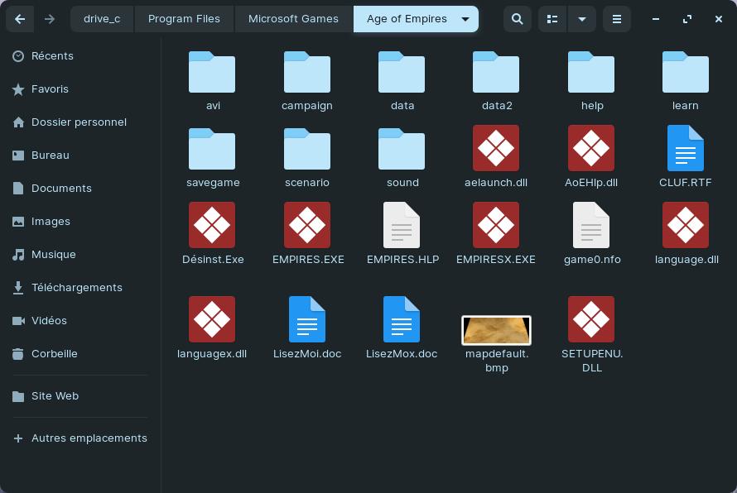Restore the window with the maximize button
The image size is (737, 493).
(x=686, y=19)
